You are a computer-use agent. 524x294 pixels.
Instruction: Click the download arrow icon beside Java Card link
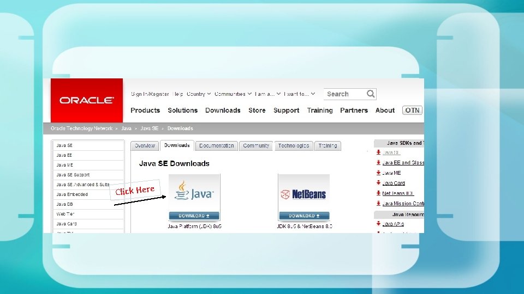378,183
